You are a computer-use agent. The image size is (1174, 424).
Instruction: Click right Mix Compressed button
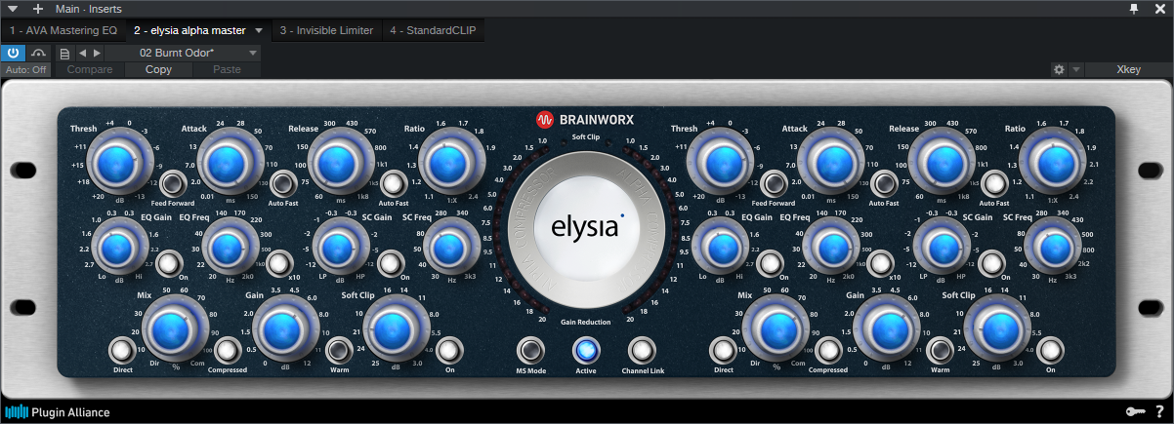pyautogui.click(x=829, y=350)
